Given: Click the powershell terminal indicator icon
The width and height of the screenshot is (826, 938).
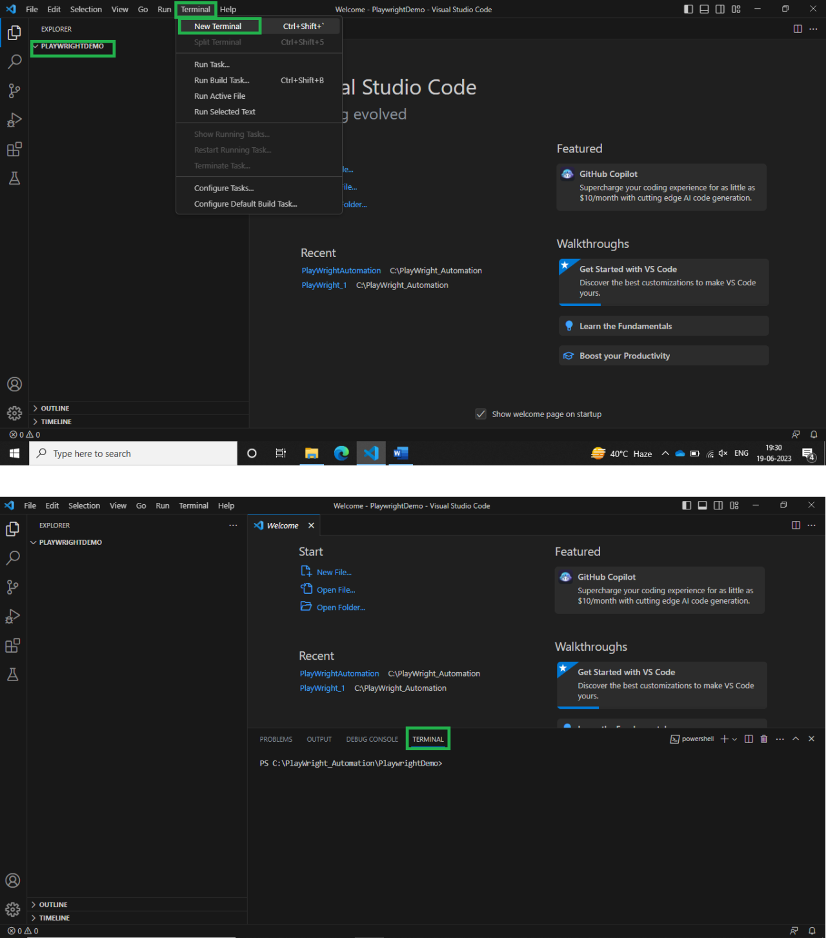Looking at the screenshot, I should tap(675, 739).
